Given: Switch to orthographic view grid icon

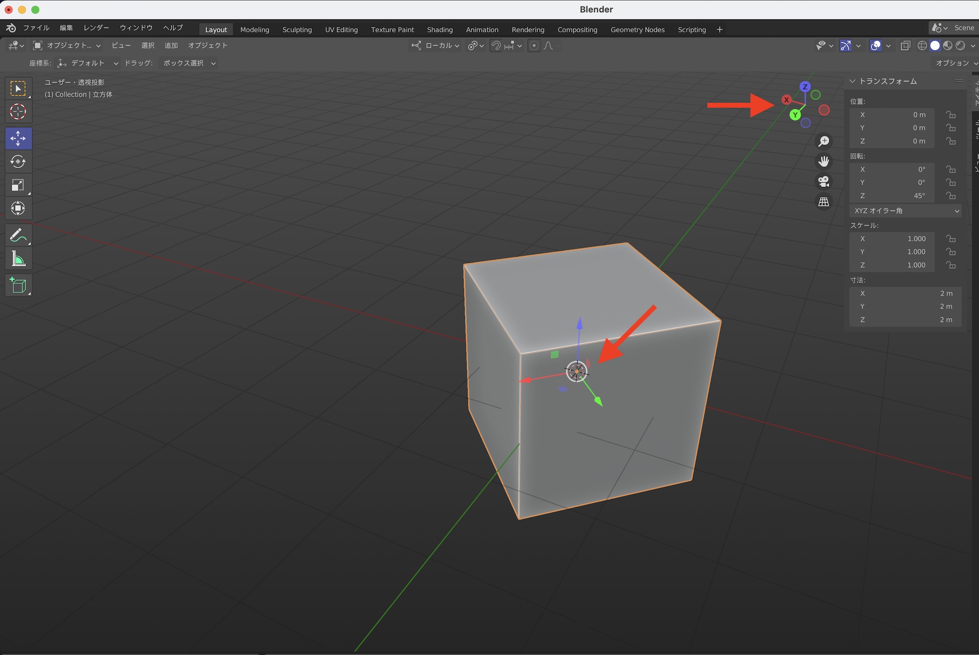Looking at the screenshot, I should click(x=824, y=202).
